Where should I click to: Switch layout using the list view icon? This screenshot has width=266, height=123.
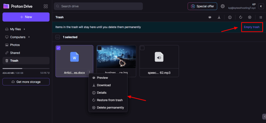click(x=261, y=17)
